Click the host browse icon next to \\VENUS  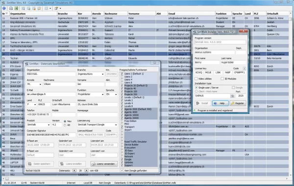point(232,96)
